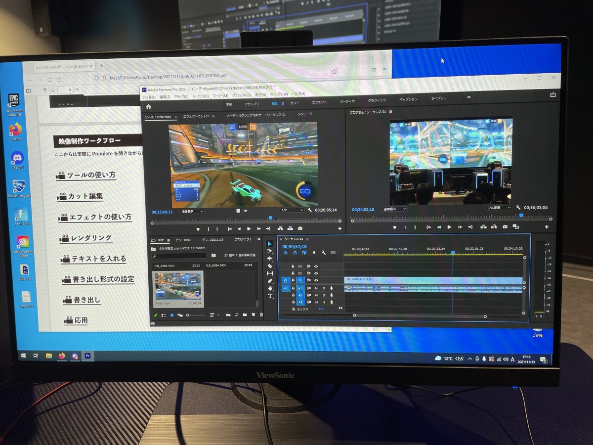Choose the Pen tool in the tools panel
This screenshot has width=593, height=445.
tap(270, 281)
